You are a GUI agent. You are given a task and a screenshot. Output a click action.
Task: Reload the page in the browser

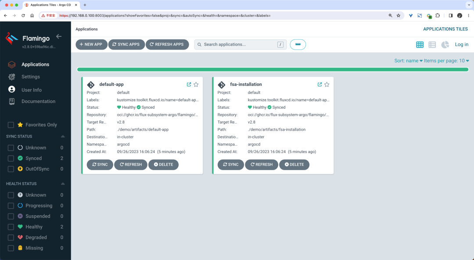pos(23,15)
